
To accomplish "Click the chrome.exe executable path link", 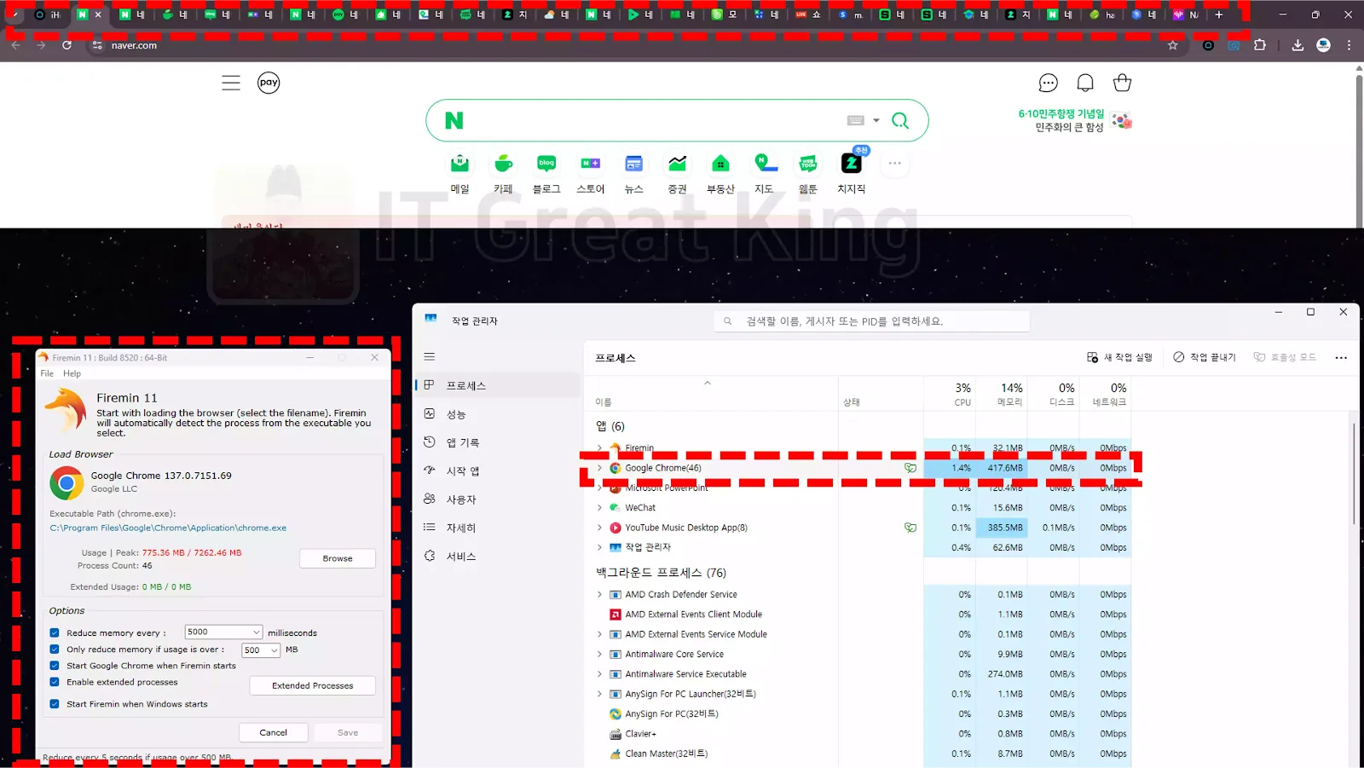I will click(x=168, y=528).
